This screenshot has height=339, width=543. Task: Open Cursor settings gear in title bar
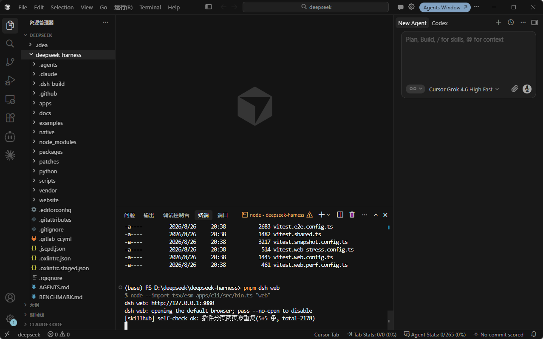pos(411,7)
